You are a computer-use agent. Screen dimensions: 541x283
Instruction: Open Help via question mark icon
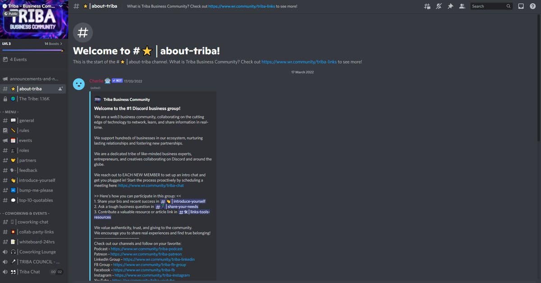click(532, 6)
